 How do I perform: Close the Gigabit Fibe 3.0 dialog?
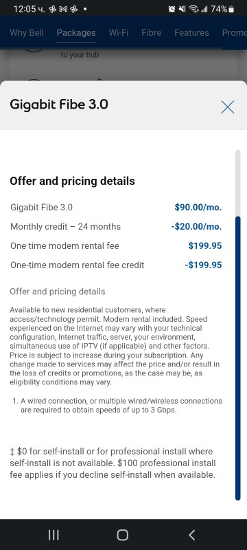click(227, 107)
